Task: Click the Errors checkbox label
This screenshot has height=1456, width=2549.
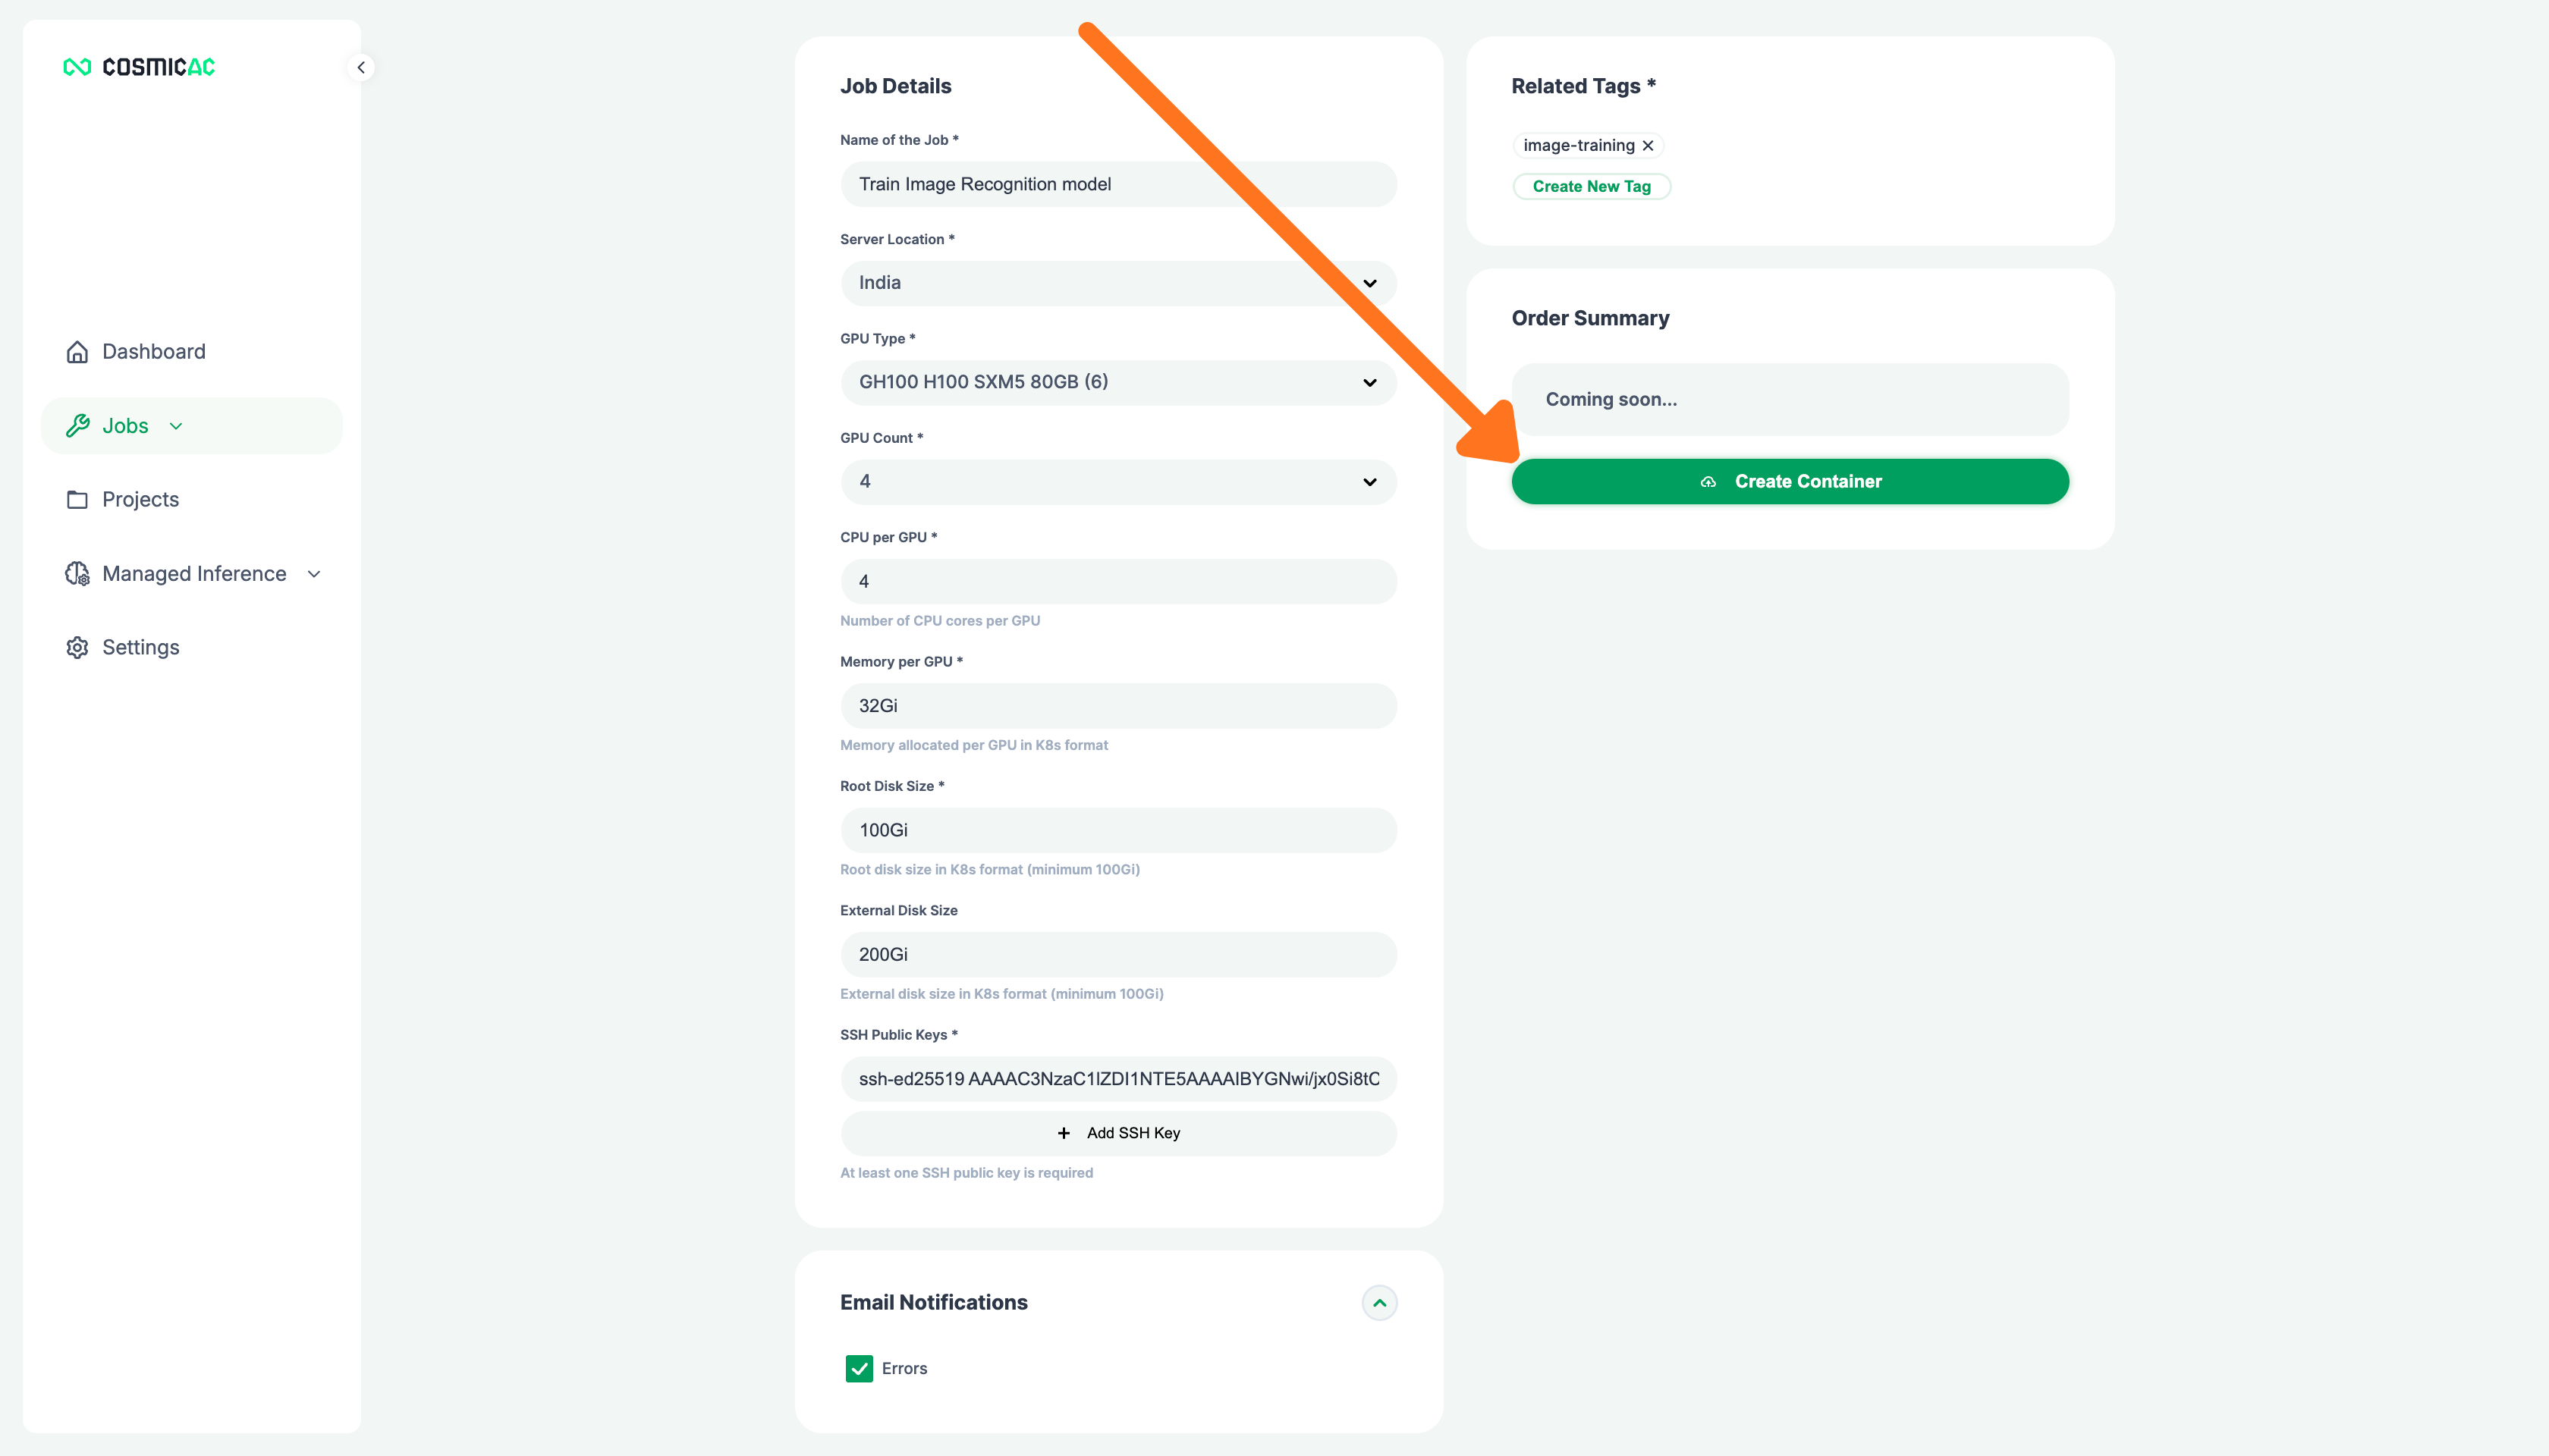Action: coord(904,1369)
